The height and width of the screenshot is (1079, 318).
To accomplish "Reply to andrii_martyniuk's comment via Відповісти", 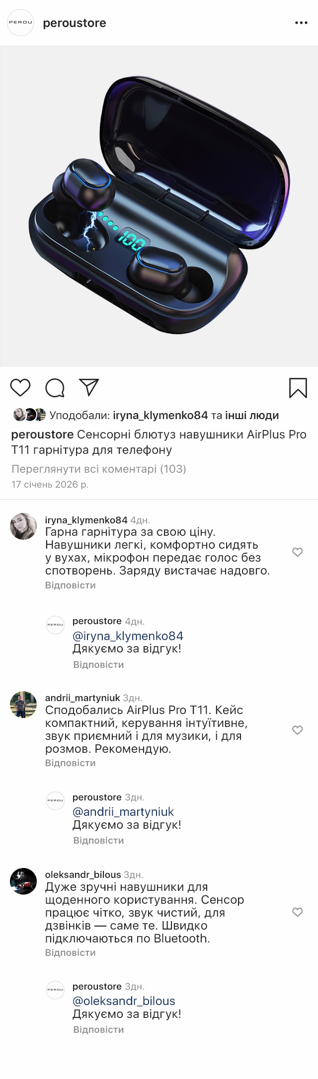I will [70, 763].
